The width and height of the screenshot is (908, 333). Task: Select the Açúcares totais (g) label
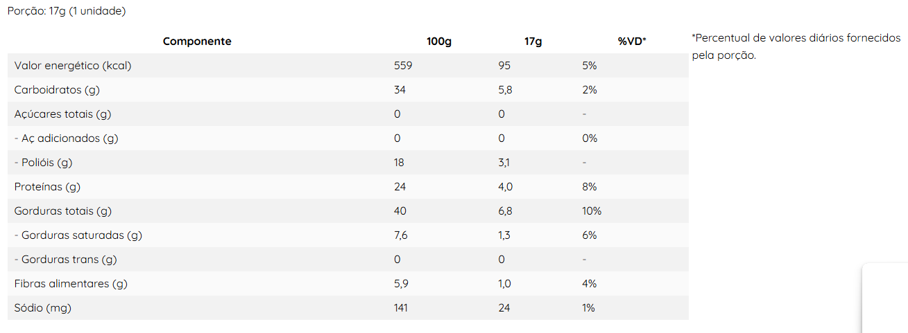(x=62, y=114)
